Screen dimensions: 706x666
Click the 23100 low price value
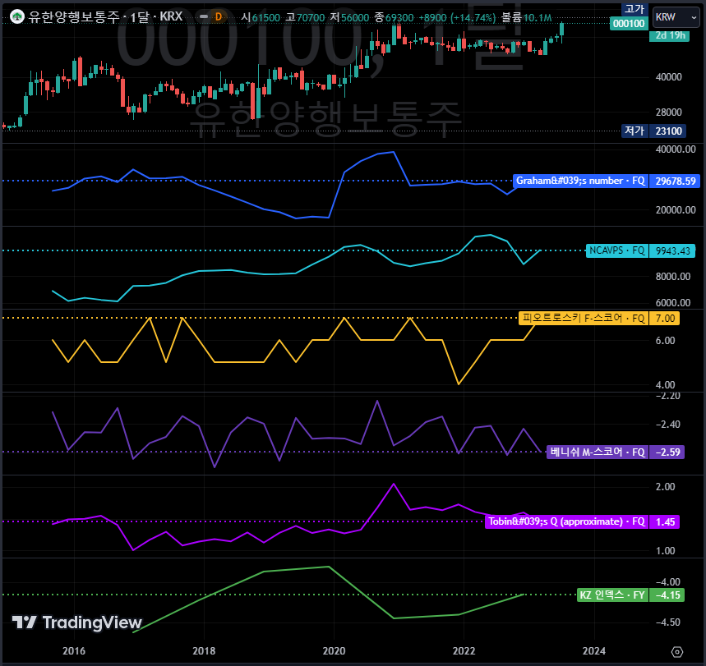click(668, 131)
